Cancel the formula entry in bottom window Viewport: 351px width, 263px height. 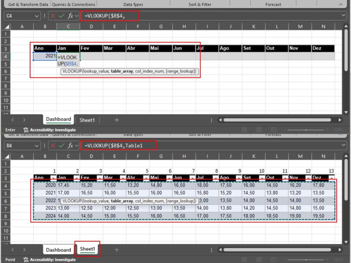click(53, 146)
